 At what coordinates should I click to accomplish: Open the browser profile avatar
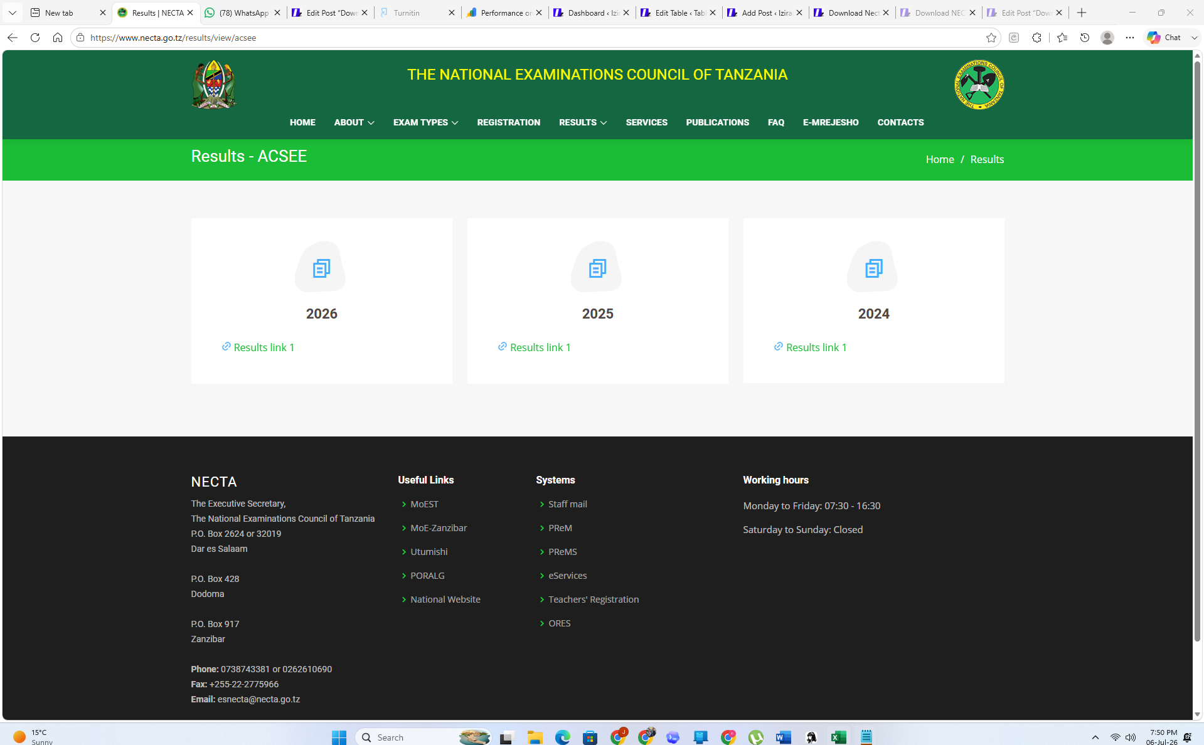pyautogui.click(x=1107, y=38)
